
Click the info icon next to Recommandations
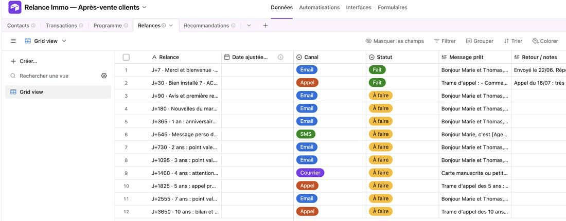pyautogui.click(x=233, y=26)
